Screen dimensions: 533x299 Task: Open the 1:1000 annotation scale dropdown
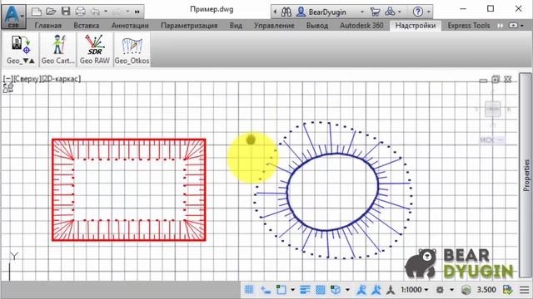coord(415,290)
